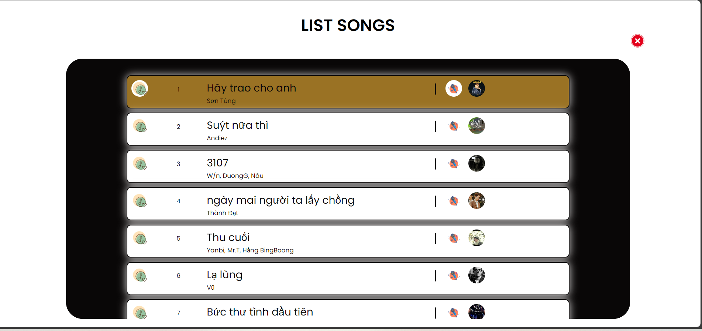Select the microphone icon for "Lạ lùng"

(454, 275)
